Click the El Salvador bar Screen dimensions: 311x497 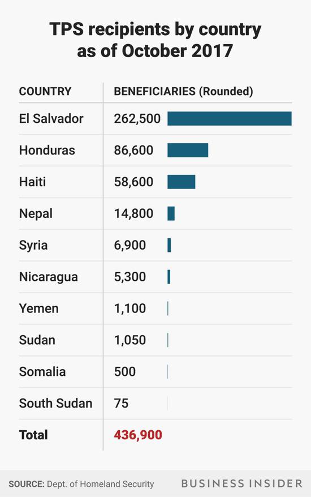point(229,118)
